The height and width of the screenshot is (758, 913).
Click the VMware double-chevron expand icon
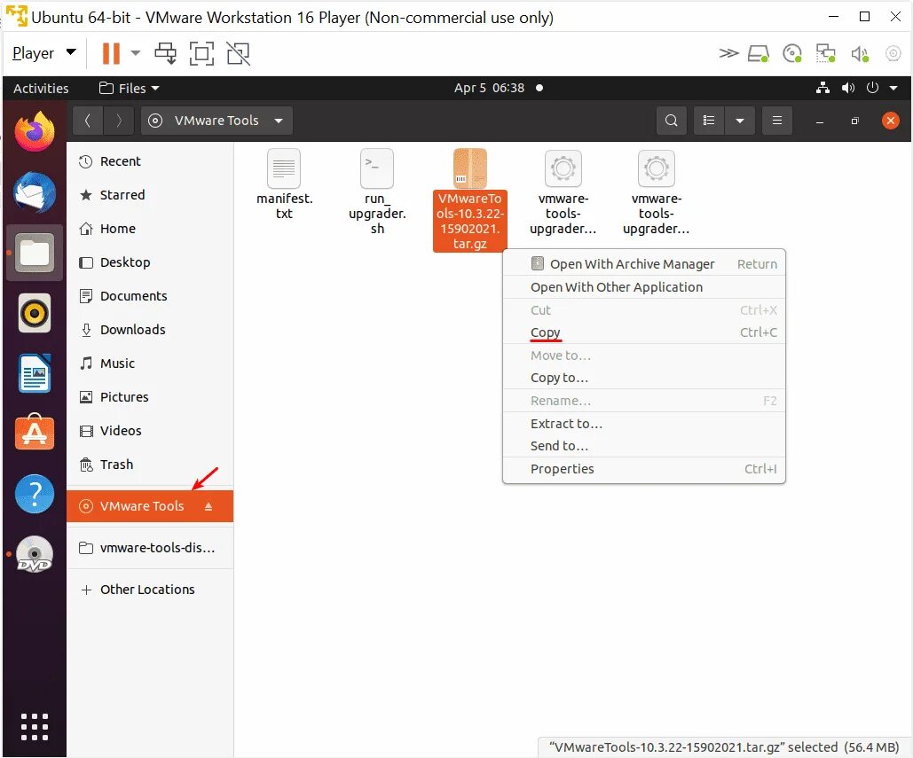pos(728,53)
